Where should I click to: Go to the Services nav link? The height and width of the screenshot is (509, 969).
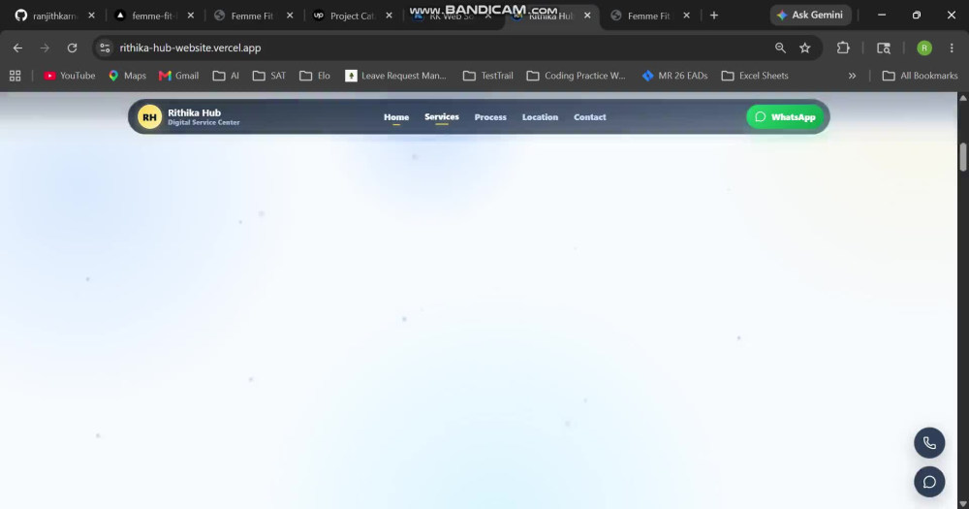coord(441,117)
